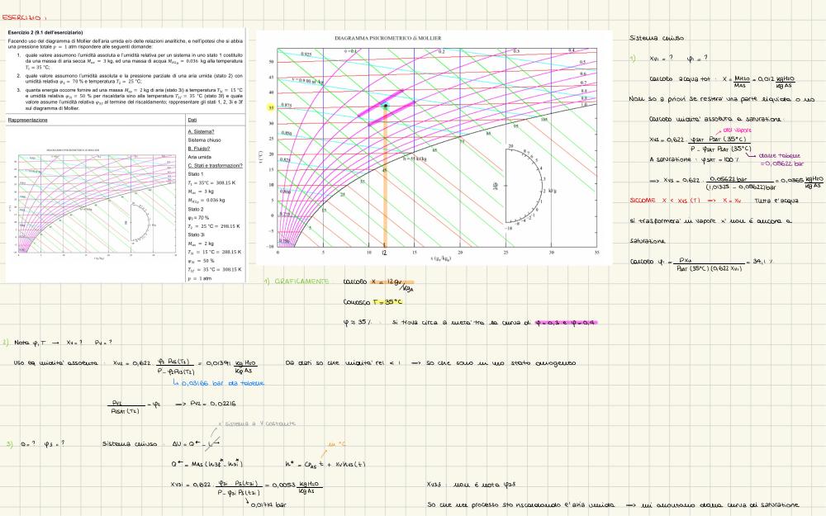
Task: Click handwritten 'Sistema chiuso' heading at top right
Action: 657,38
